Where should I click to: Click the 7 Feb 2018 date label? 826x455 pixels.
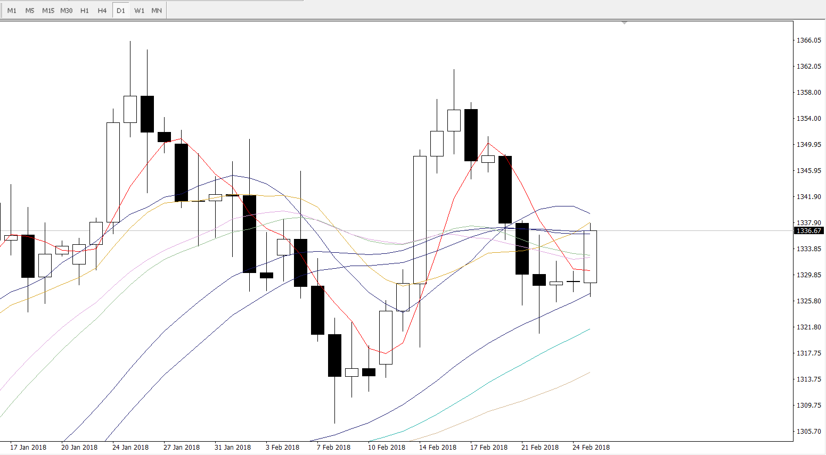[x=333, y=448]
